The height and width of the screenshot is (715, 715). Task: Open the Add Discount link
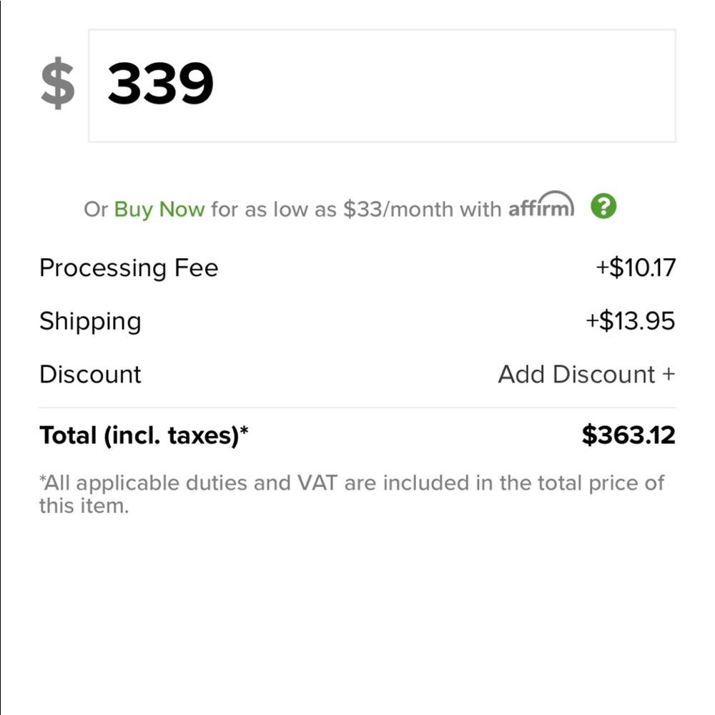pos(586,375)
